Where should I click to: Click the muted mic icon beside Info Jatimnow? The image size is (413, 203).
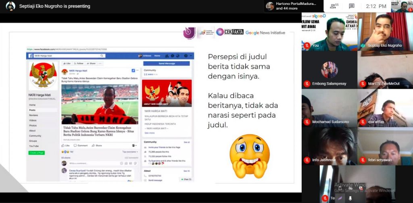(307, 160)
